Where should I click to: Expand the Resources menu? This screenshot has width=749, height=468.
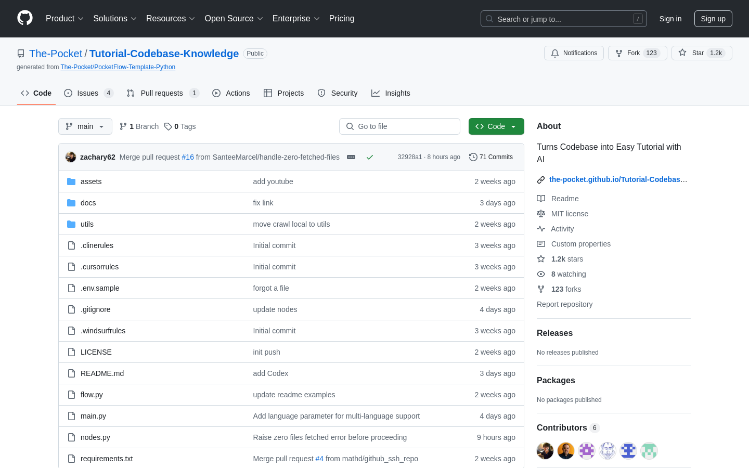pyautogui.click(x=170, y=18)
